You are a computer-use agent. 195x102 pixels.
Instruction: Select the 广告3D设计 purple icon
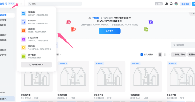pyautogui.click(x=23, y=39)
